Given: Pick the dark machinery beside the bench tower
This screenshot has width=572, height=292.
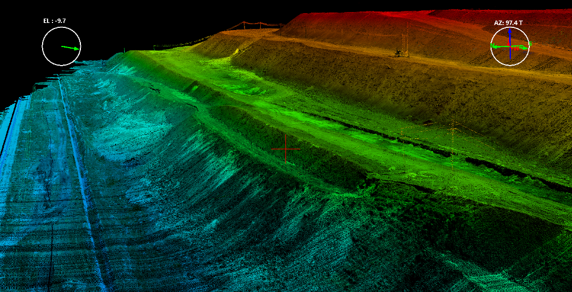Looking at the screenshot, I should click(x=400, y=53).
